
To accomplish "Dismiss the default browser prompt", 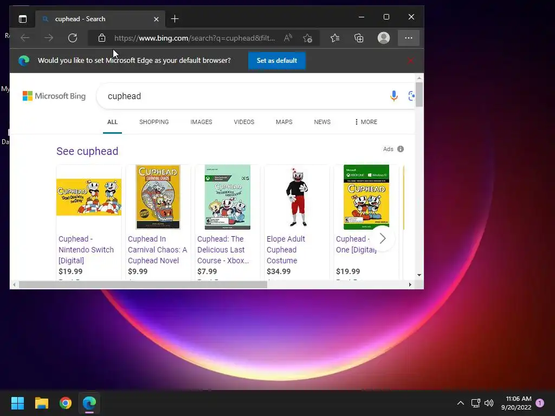I will (x=410, y=61).
